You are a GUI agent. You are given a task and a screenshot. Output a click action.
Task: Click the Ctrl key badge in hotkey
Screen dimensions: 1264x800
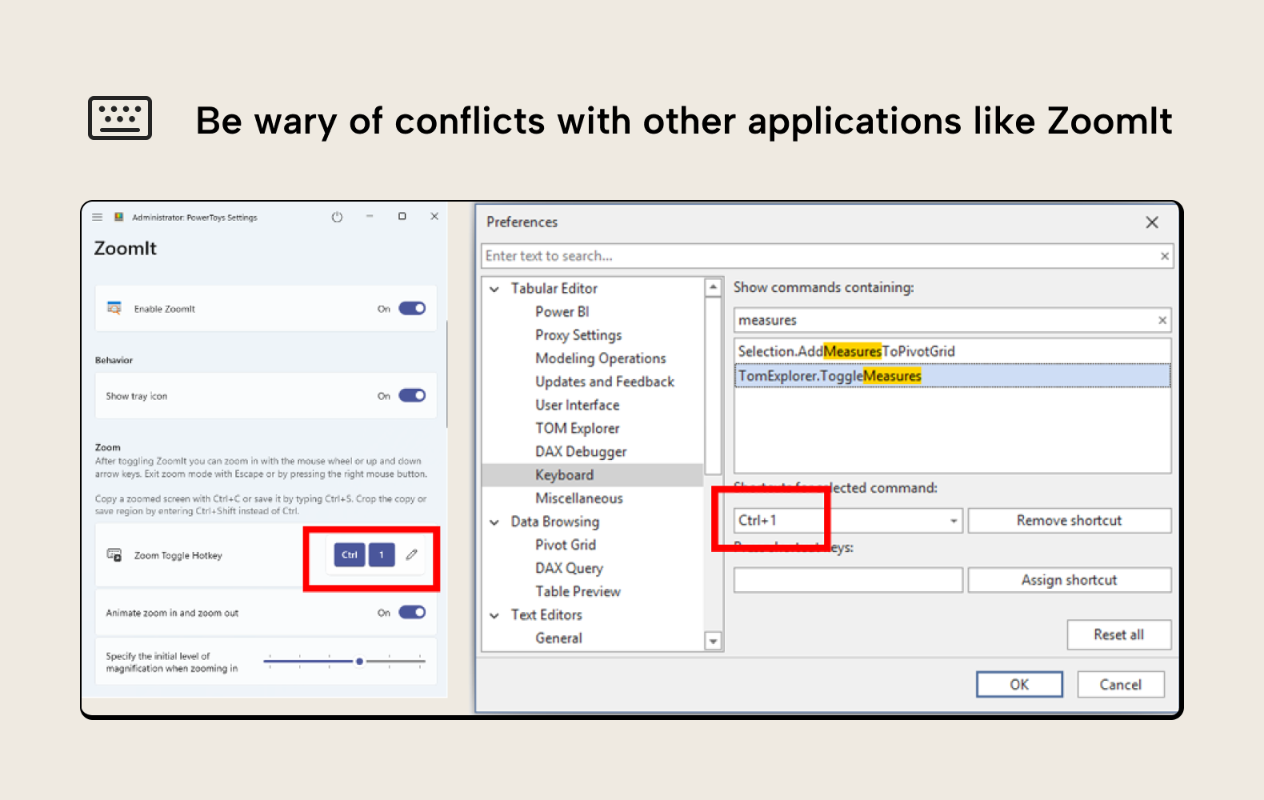click(350, 554)
